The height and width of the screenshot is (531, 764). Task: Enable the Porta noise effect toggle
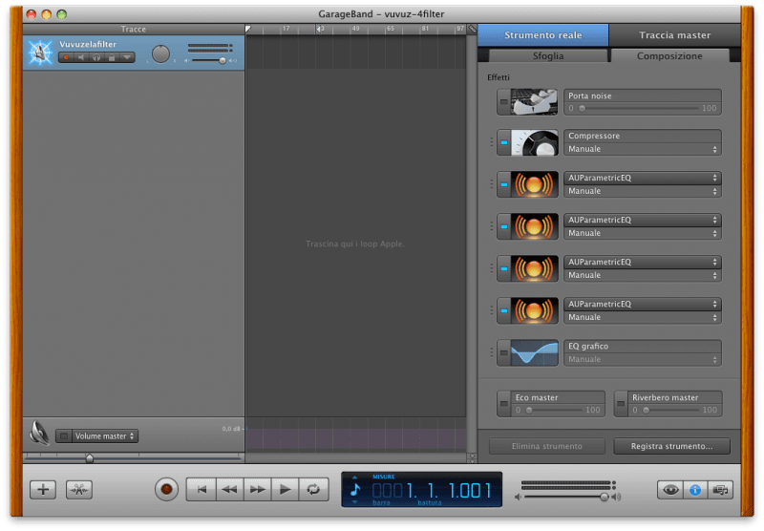pos(503,101)
